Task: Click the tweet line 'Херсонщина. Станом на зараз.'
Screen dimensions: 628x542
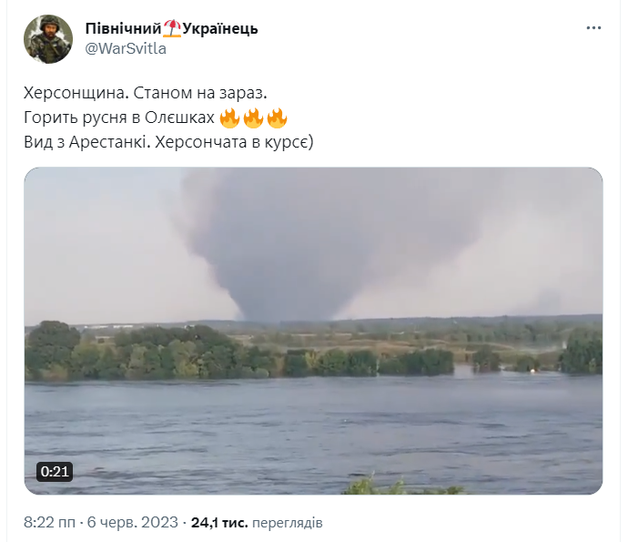Action: coord(146,93)
